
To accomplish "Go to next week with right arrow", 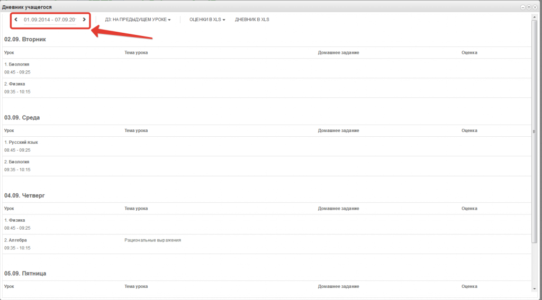I will coord(84,20).
